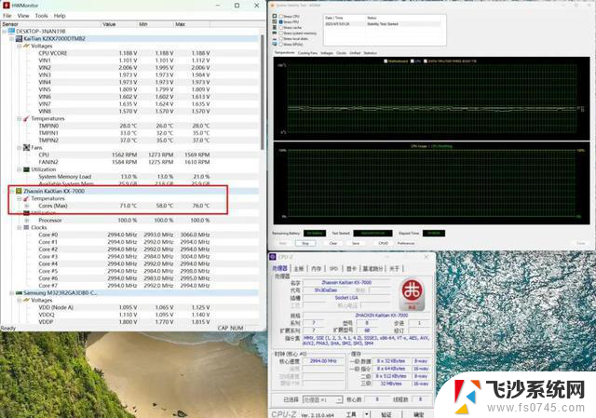596x418 pixels.
Task: Click the HWMonitor vertical scrollbar thumb
Action: (x=262, y=92)
